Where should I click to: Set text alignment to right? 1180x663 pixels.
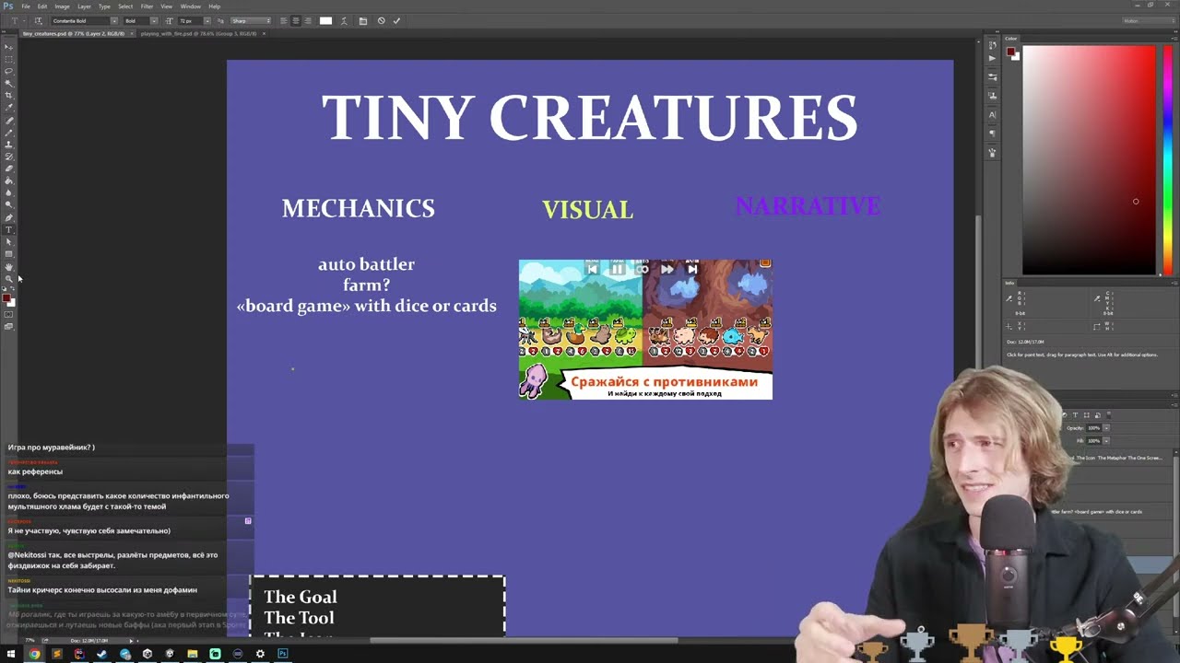click(x=308, y=21)
